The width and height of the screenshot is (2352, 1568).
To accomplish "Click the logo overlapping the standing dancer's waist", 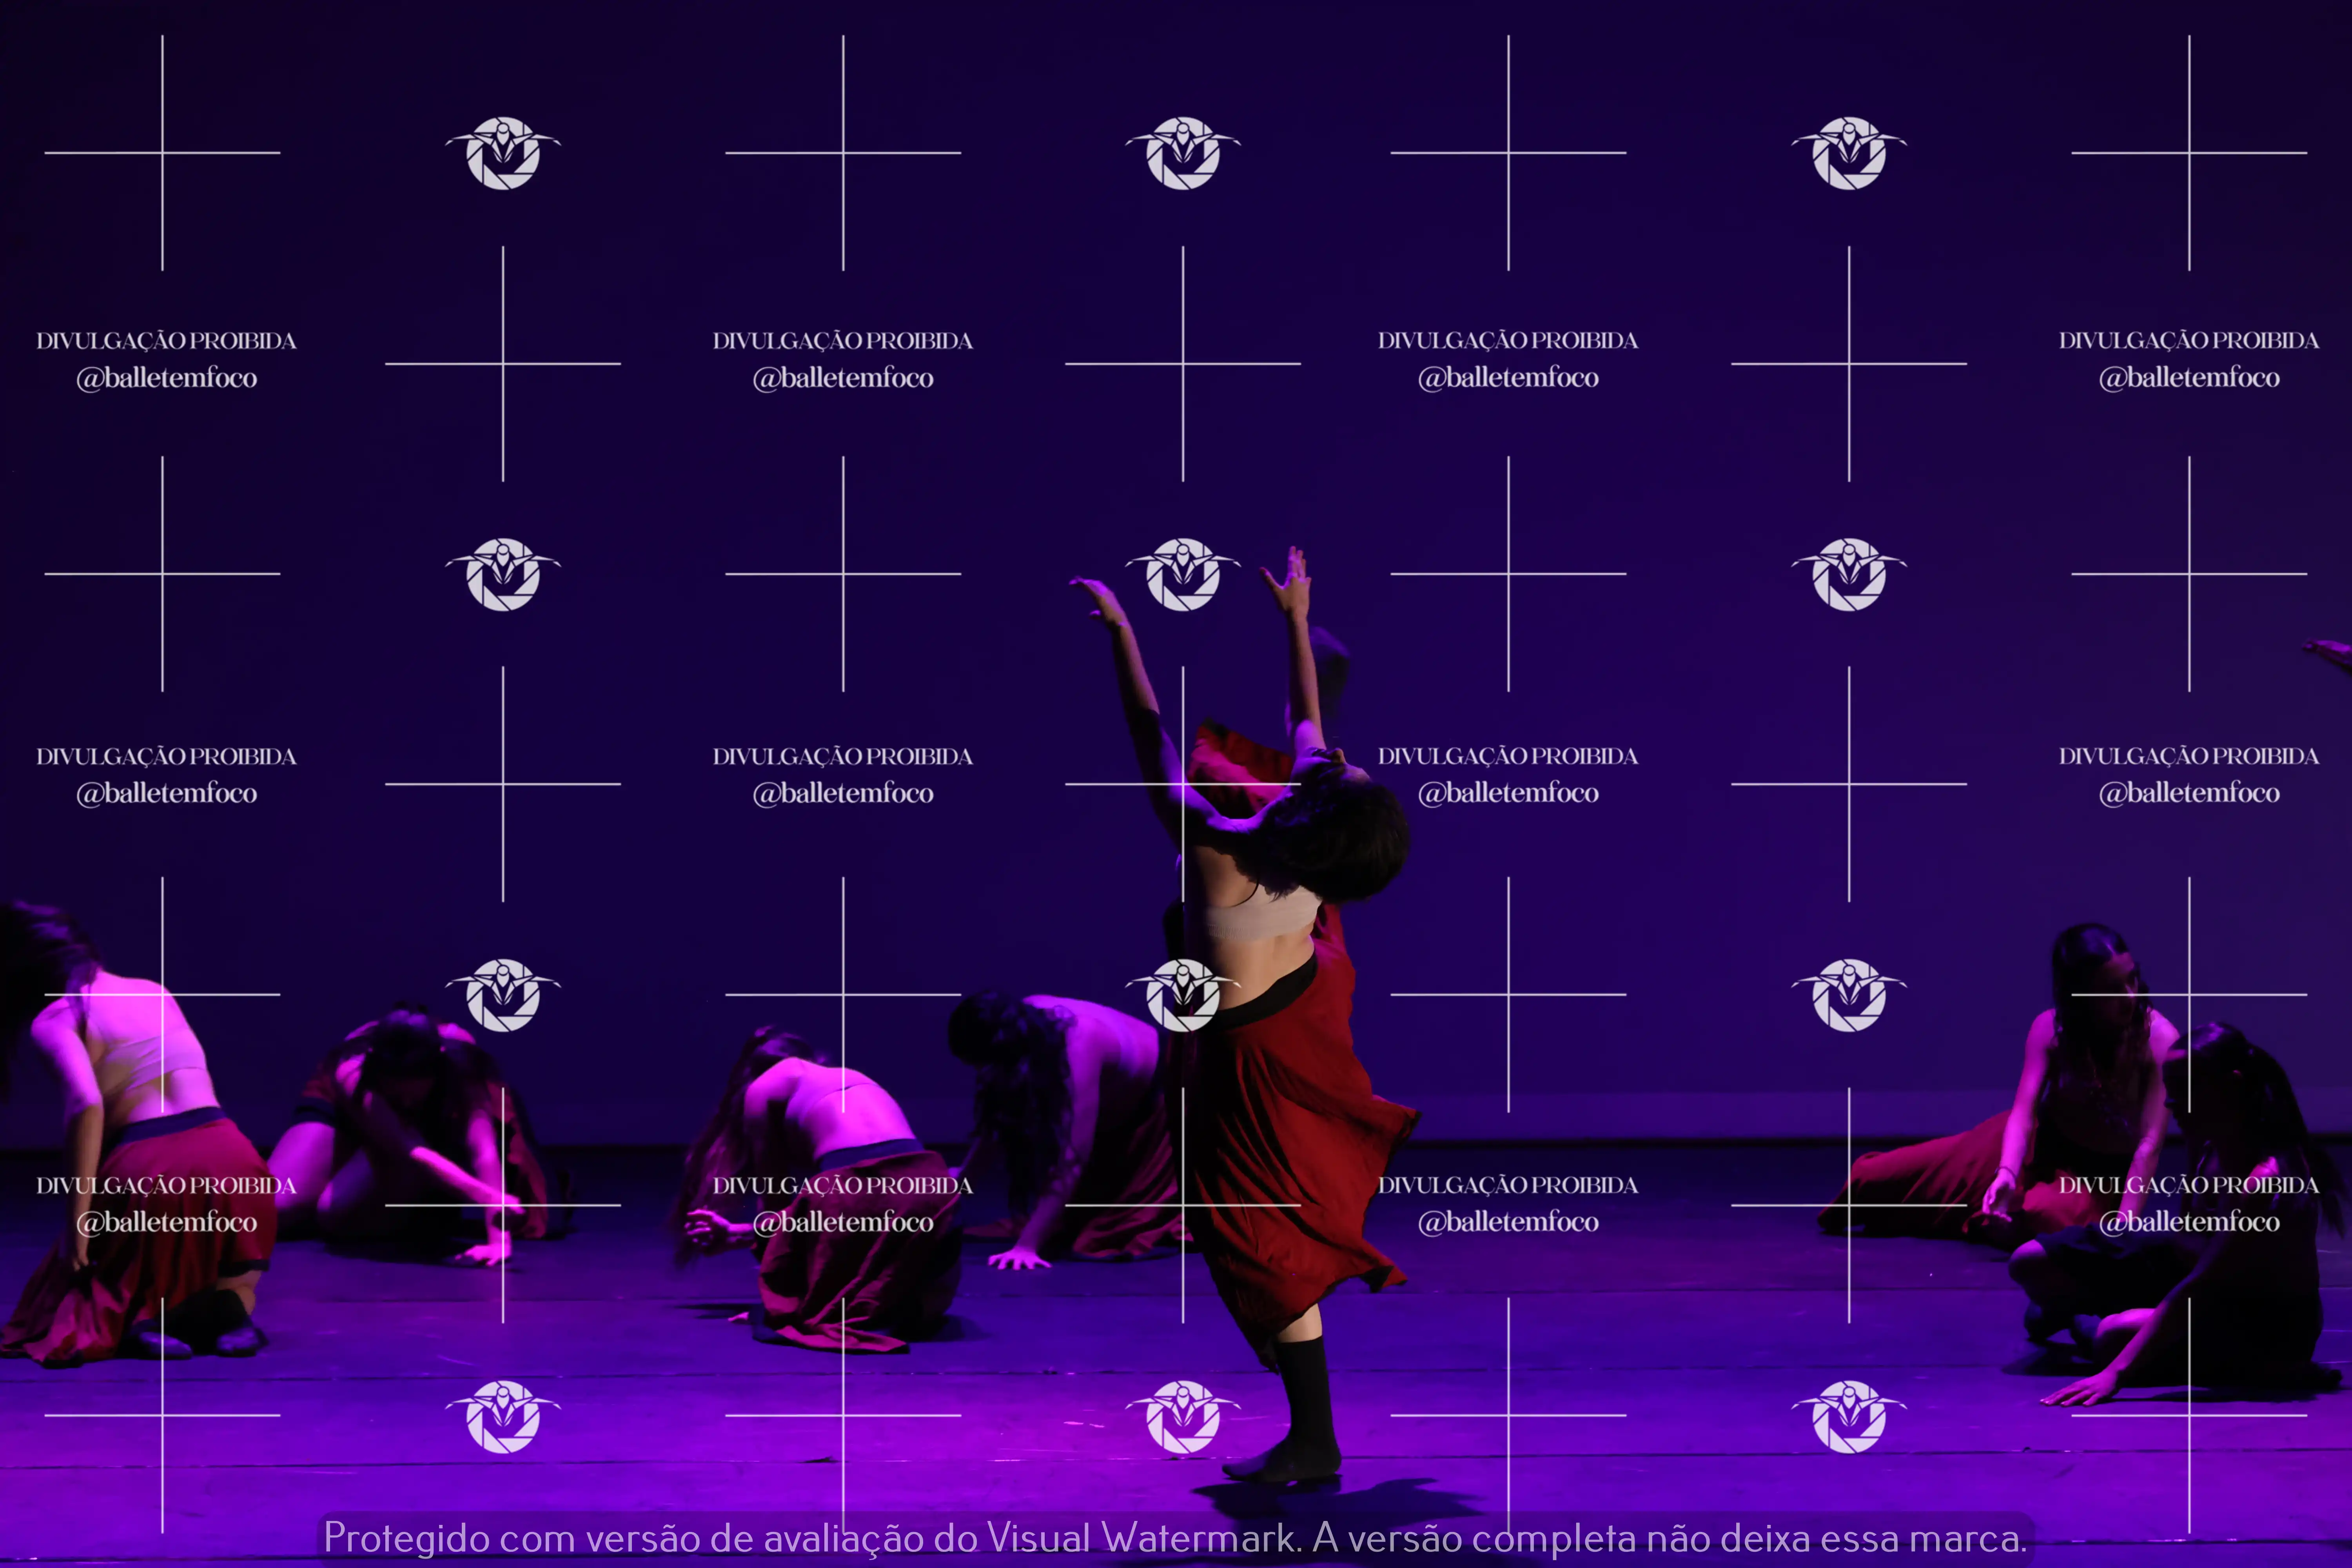I will coord(1183,995).
